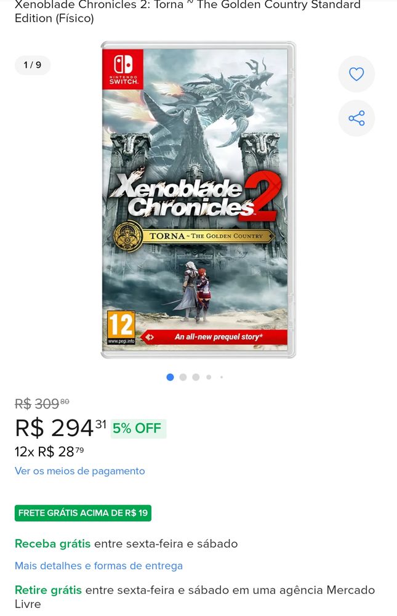Tap the share icon button

click(x=356, y=118)
